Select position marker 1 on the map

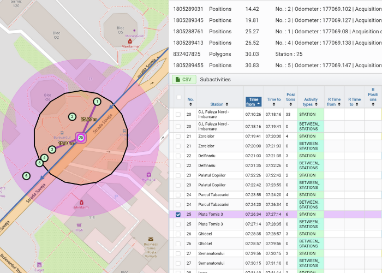pyautogui.click(x=97, y=102)
